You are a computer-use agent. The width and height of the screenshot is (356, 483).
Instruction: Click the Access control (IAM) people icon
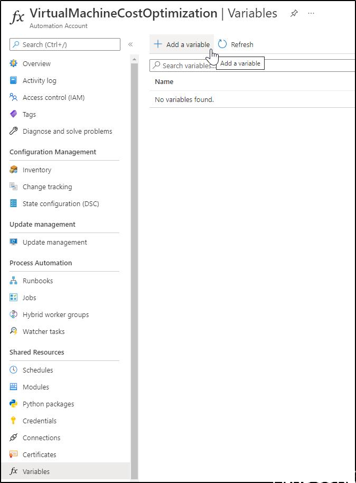pyautogui.click(x=14, y=97)
